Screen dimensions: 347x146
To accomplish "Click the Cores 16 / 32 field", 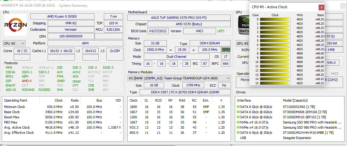I will tap(22, 51).
